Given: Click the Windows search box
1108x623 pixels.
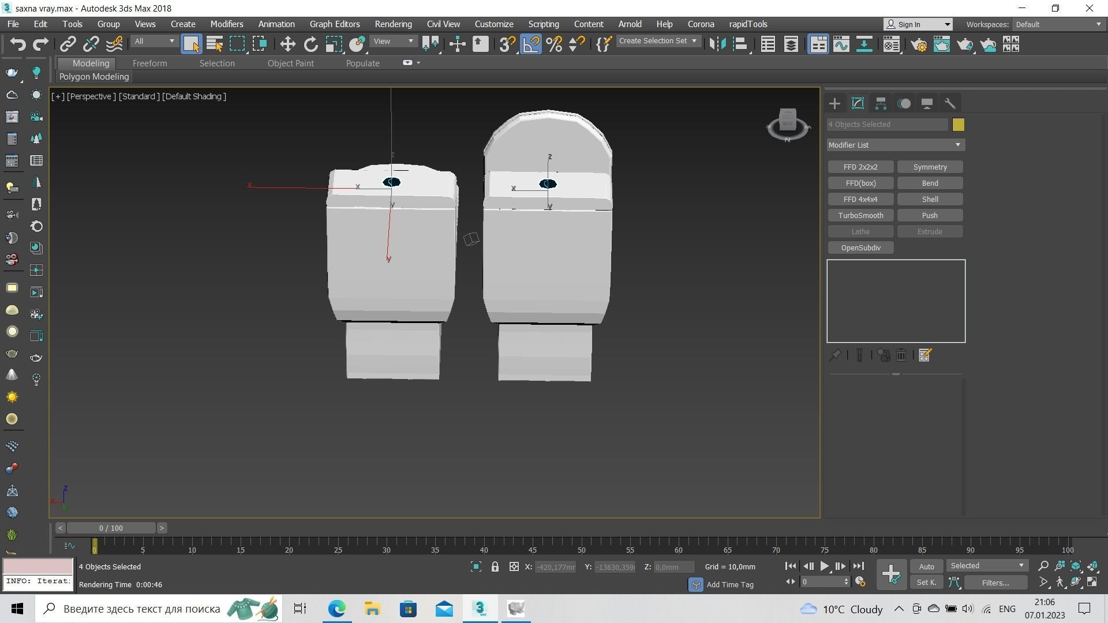Looking at the screenshot, I should [160, 609].
